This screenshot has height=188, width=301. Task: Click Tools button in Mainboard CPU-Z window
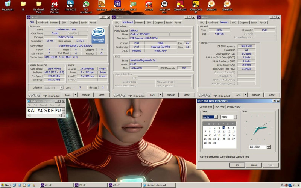(153, 95)
